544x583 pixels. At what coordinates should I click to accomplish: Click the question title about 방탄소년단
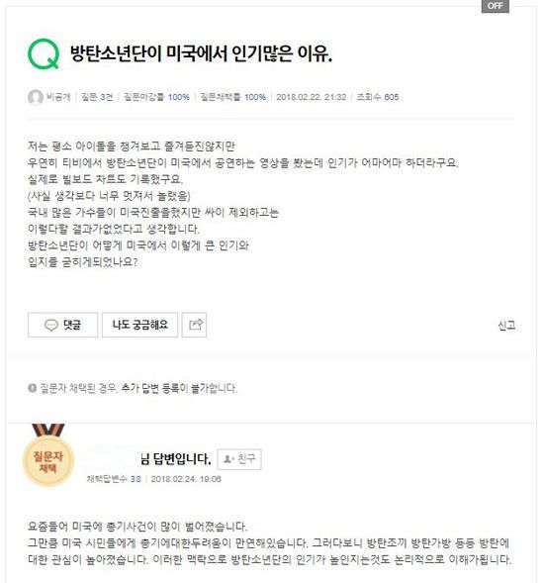201,53
